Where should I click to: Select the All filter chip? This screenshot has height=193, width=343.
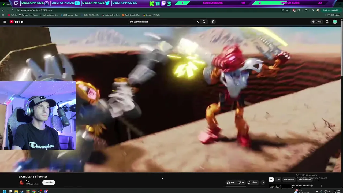click(271, 180)
